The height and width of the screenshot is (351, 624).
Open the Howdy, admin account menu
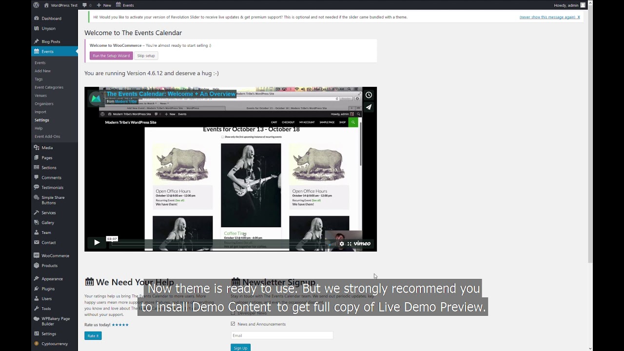[569, 5]
